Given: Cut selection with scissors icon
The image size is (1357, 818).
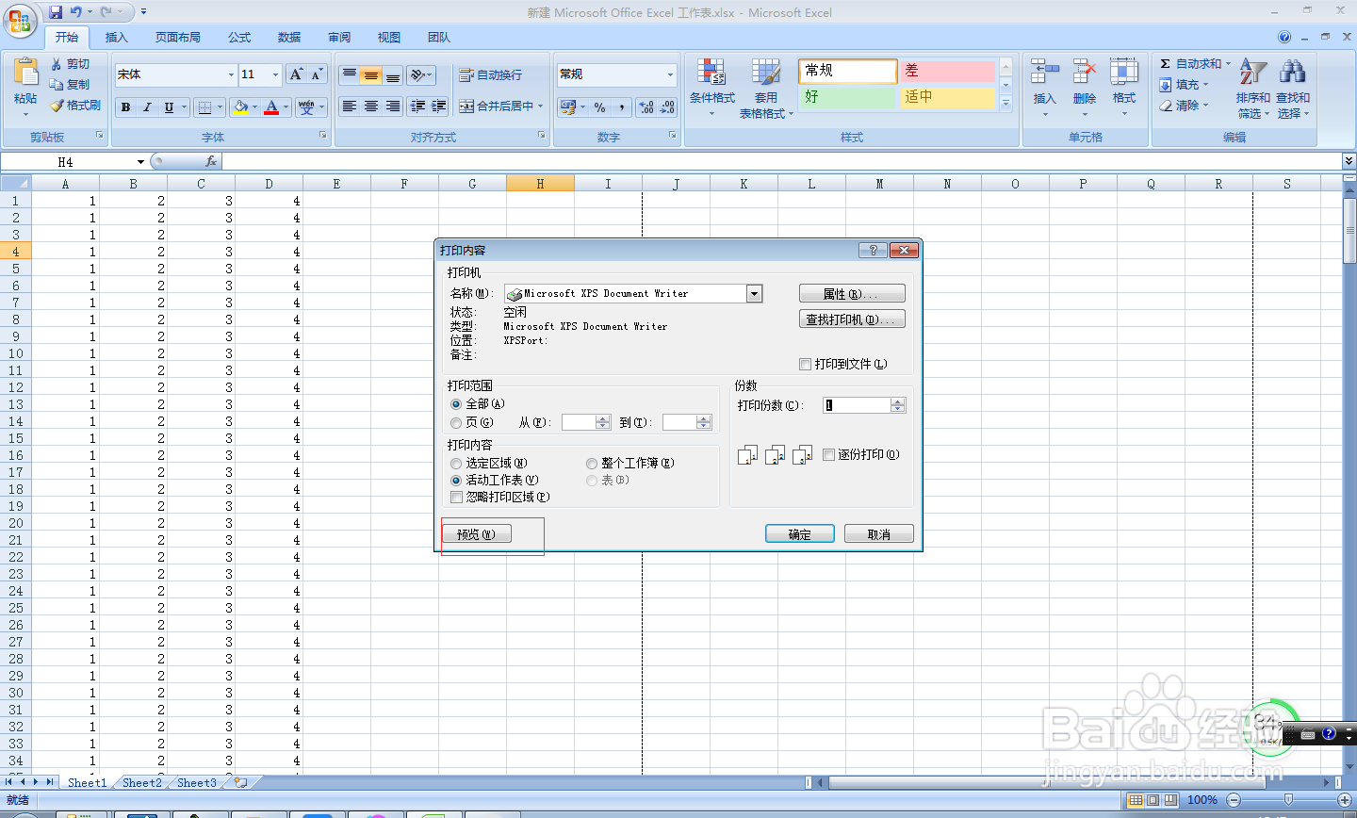Looking at the screenshot, I should click(57, 63).
